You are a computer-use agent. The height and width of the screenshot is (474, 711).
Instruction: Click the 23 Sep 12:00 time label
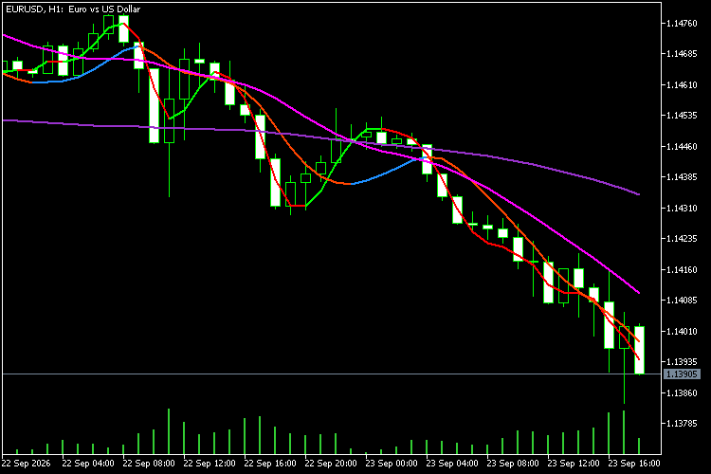pos(574,464)
